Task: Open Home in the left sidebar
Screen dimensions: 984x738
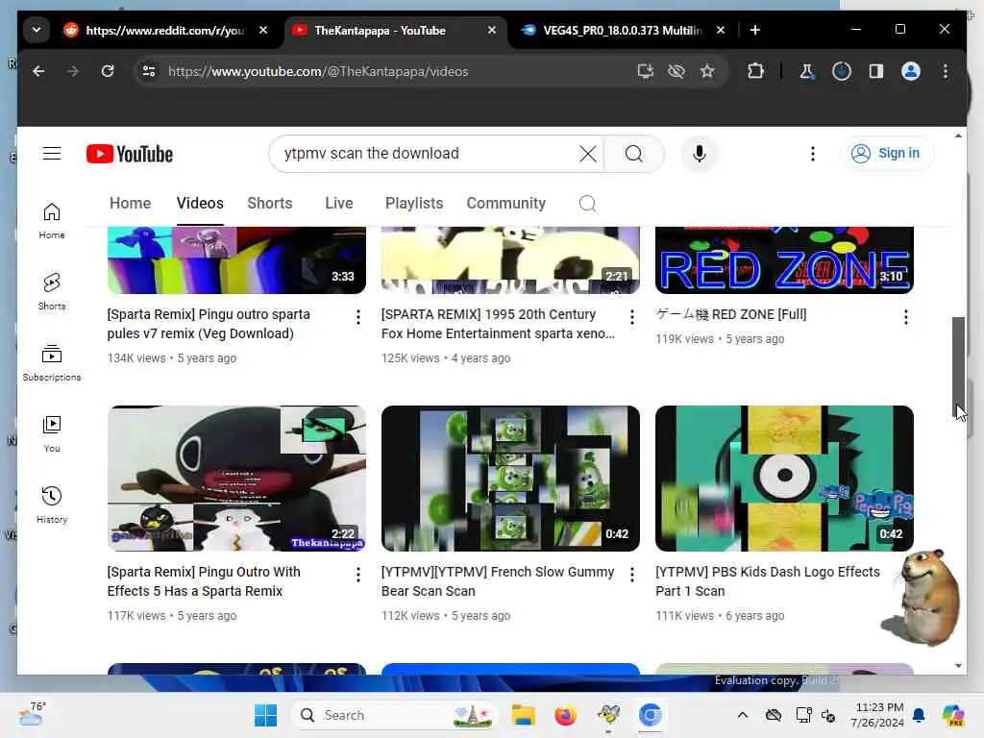Action: (x=52, y=221)
